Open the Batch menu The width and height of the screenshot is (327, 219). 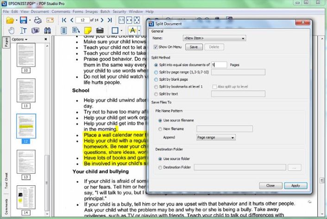105,12
